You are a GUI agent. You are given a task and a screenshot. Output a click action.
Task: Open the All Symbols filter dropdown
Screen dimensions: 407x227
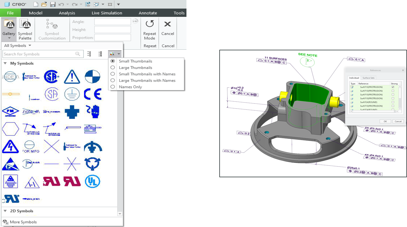coord(18,46)
